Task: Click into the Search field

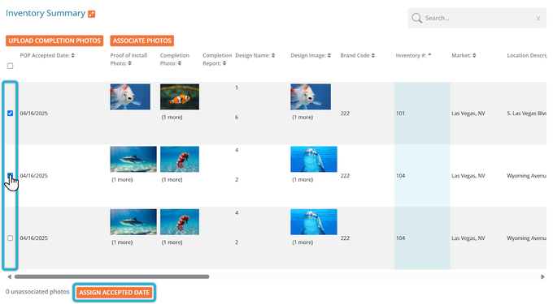Action: click(477, 18)
